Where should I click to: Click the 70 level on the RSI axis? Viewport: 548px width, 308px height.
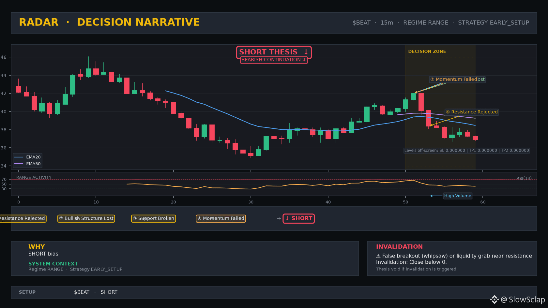4,180
